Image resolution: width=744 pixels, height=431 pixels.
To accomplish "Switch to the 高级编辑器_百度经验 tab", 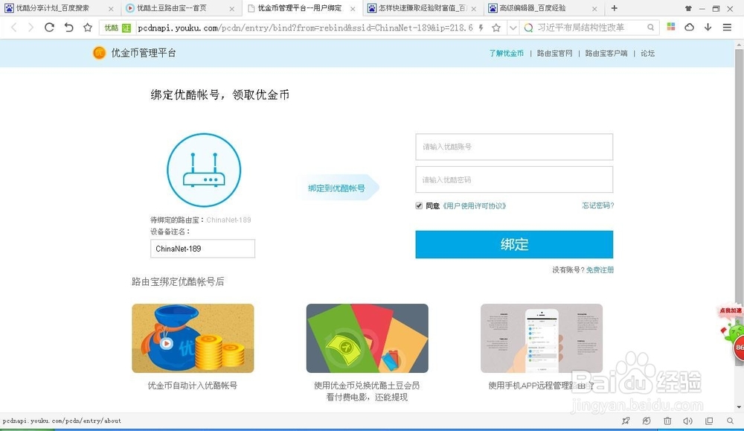I will (x=532, y=8).
